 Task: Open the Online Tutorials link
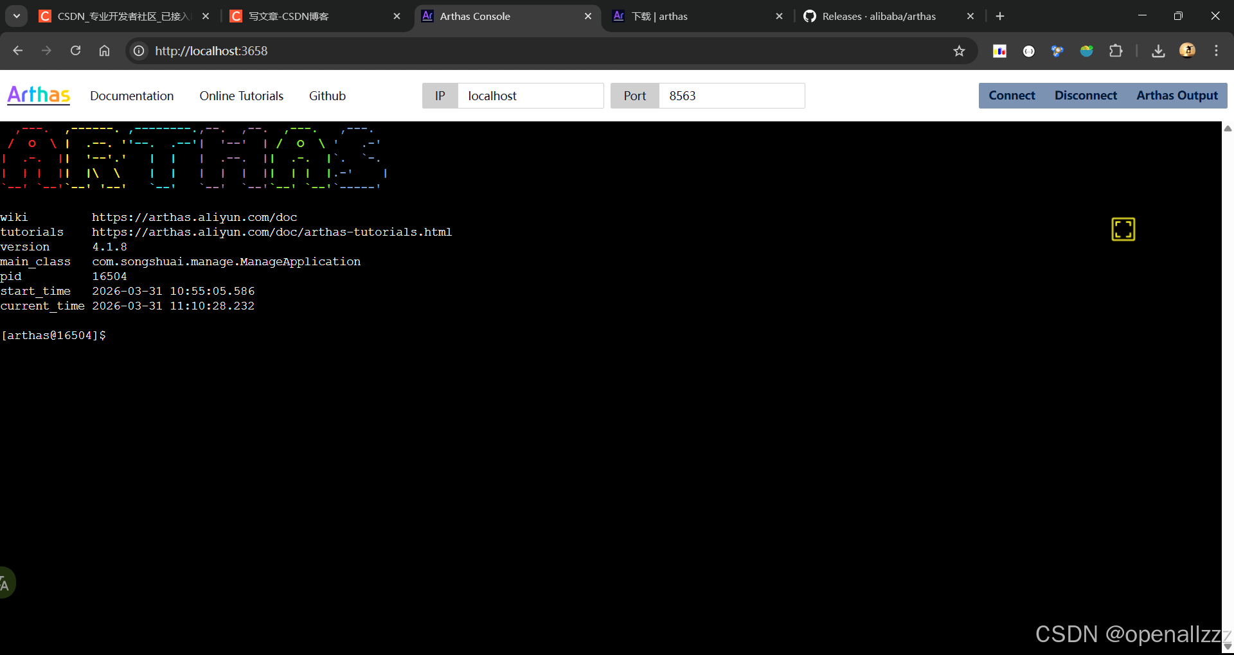241,96
